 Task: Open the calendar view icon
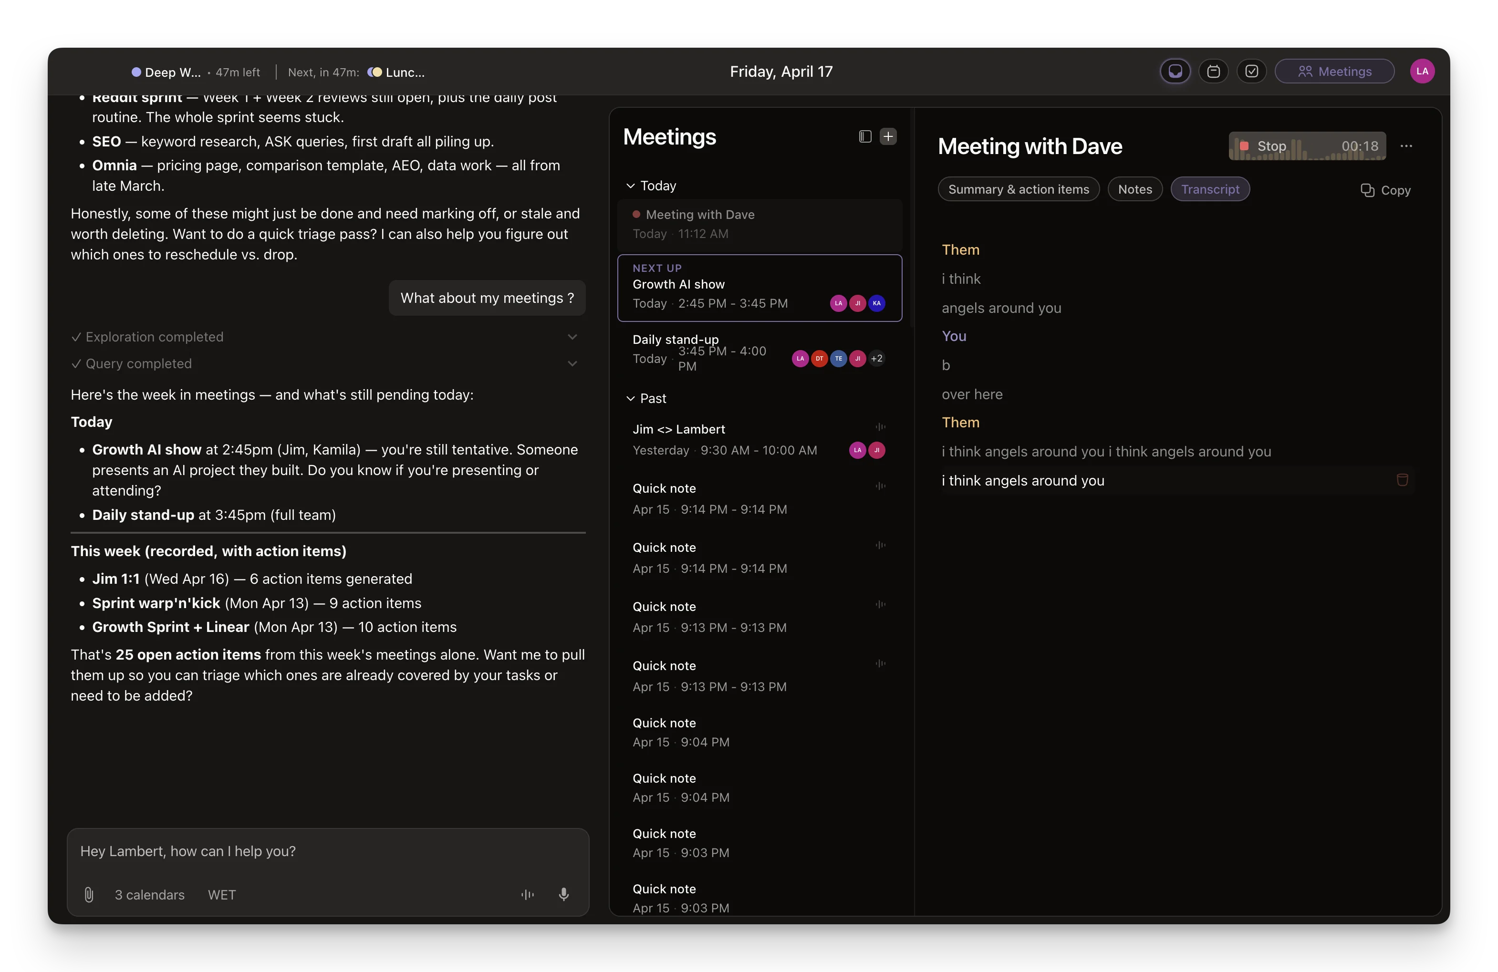pos(1213,71)
